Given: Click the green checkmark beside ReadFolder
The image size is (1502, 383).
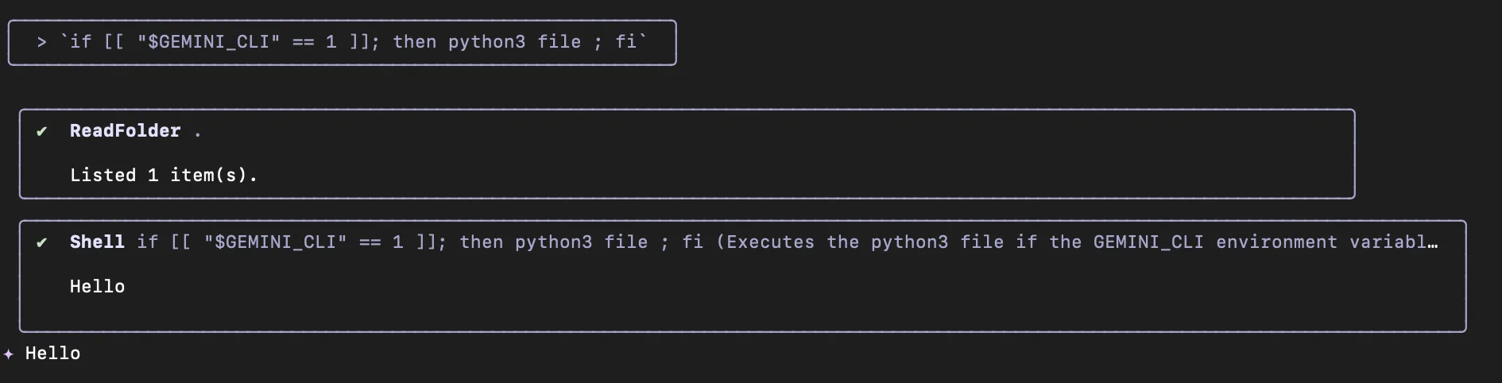Looking at the screenshot, I should pos(42,131).
